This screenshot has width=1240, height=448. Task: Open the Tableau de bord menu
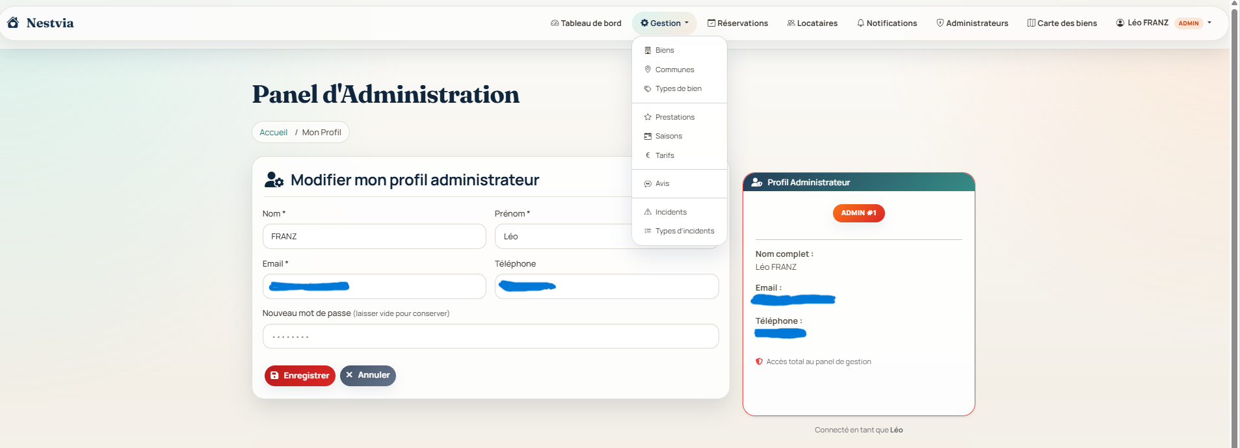586,23
